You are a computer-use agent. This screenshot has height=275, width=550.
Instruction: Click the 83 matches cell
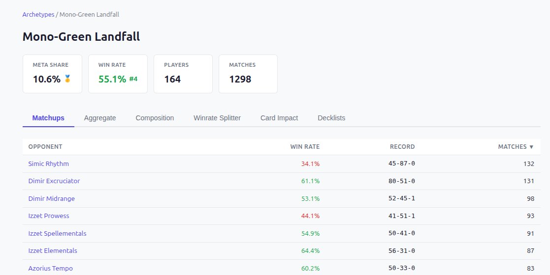(x=530, y=268)
